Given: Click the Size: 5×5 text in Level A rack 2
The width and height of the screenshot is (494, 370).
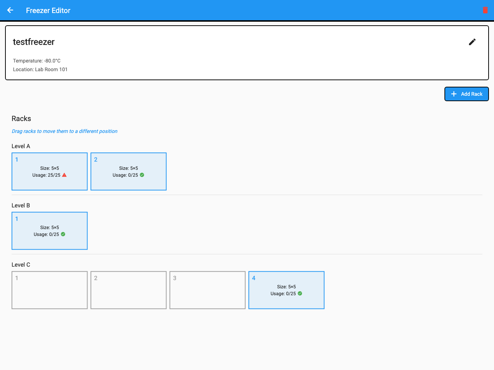Looking at the screenshot, I should (128, 168).
